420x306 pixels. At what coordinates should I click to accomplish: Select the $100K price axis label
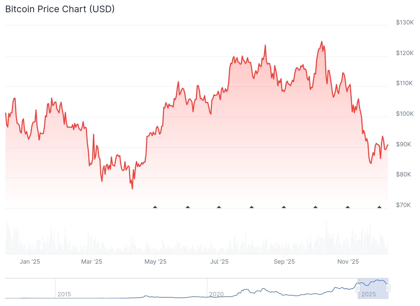pyautogui.click(x=405, y=114)
